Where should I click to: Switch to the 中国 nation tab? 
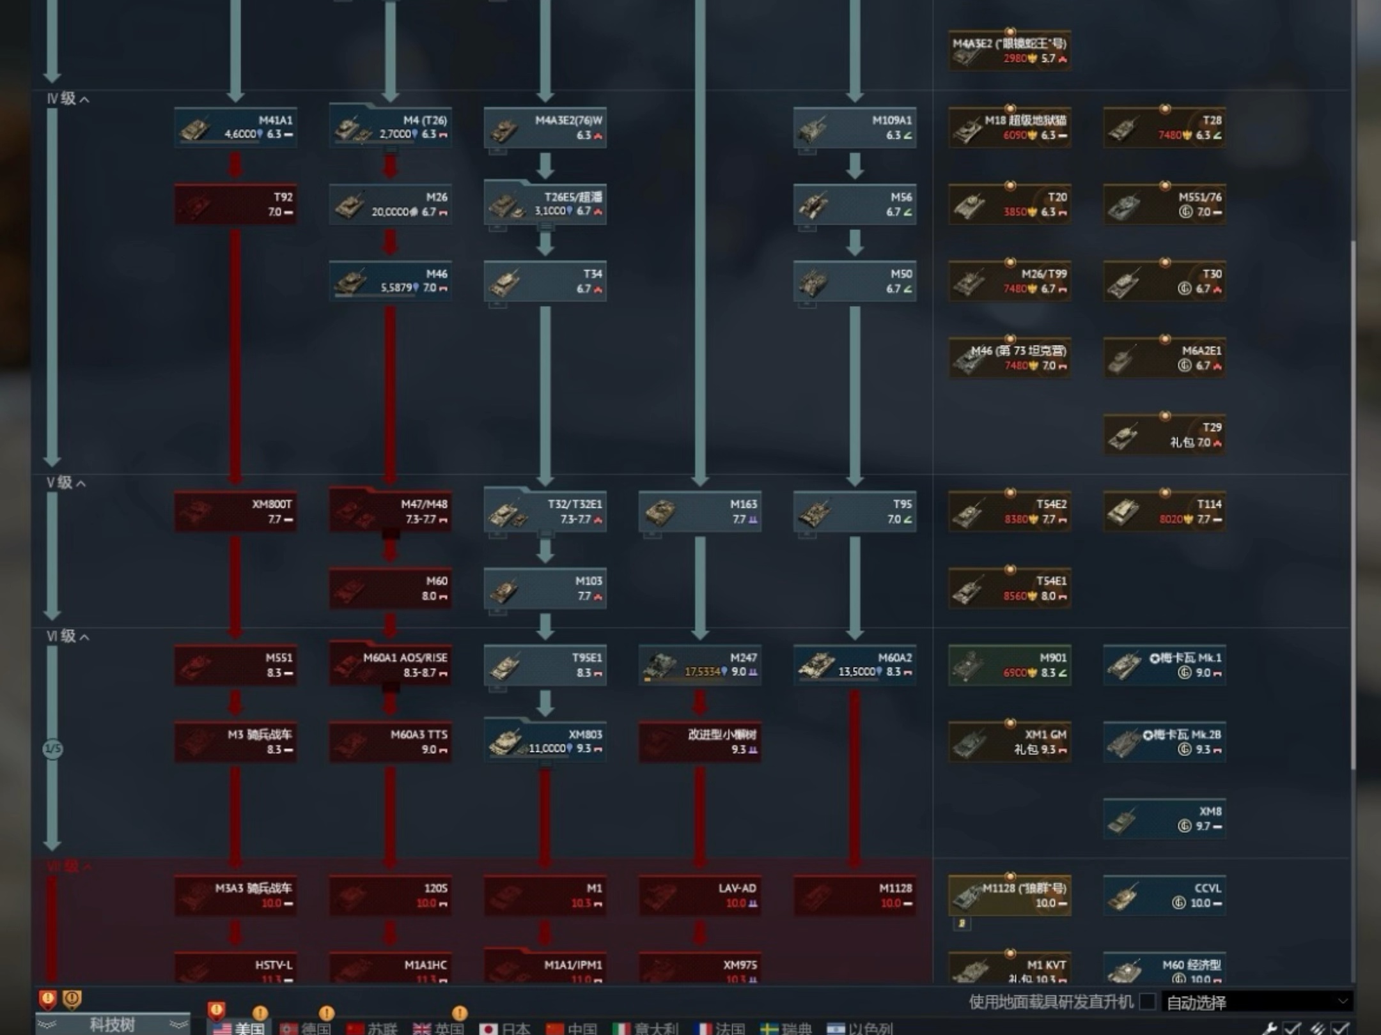click(x=572, y=1027)
